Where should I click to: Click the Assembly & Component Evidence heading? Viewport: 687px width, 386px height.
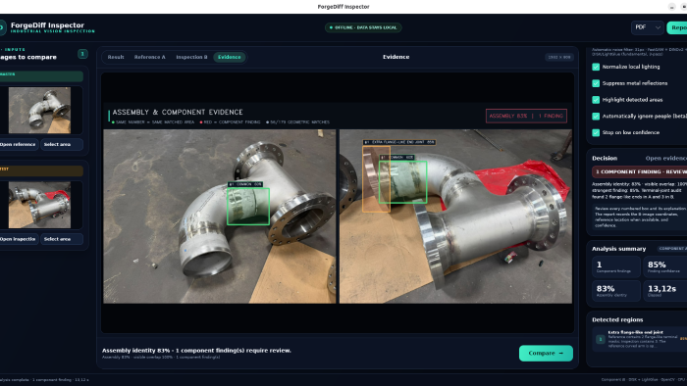(x=178, y=112)
